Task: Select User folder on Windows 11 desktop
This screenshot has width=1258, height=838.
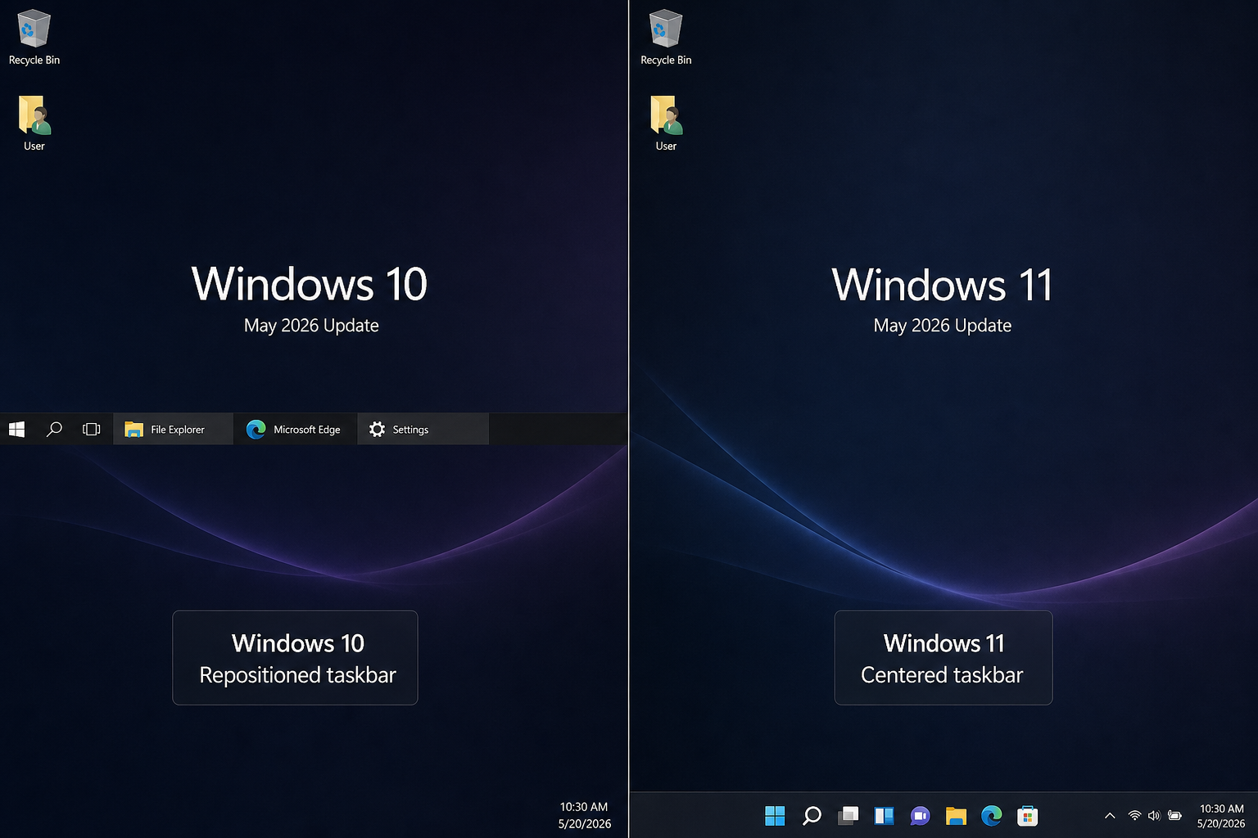Action: [x=666, y=124]
